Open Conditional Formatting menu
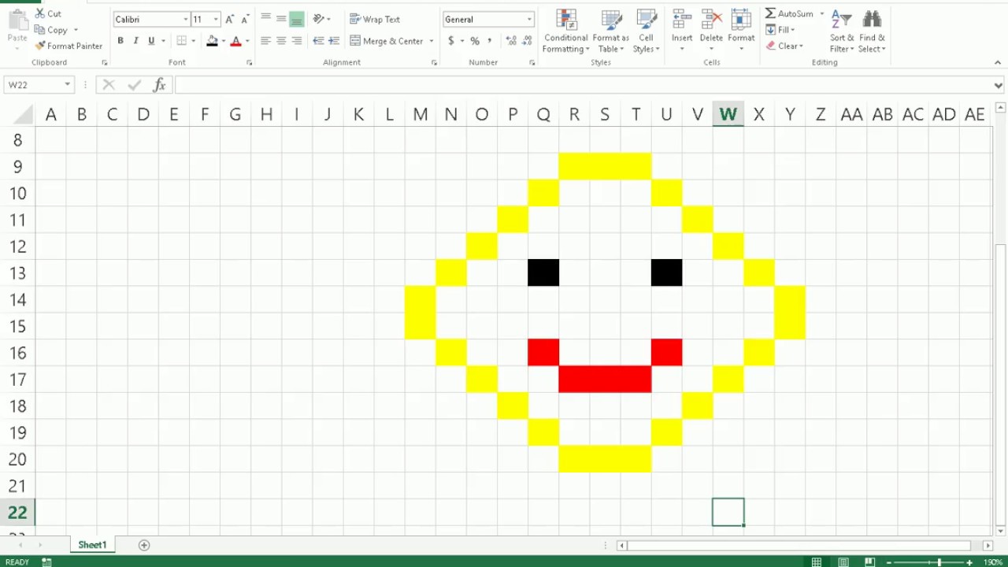Image resolution: width=1008 pixels, height=567 pixels. [x=565, y=31]
